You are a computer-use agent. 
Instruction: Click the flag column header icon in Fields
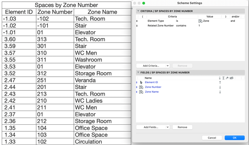click(227, 78)
